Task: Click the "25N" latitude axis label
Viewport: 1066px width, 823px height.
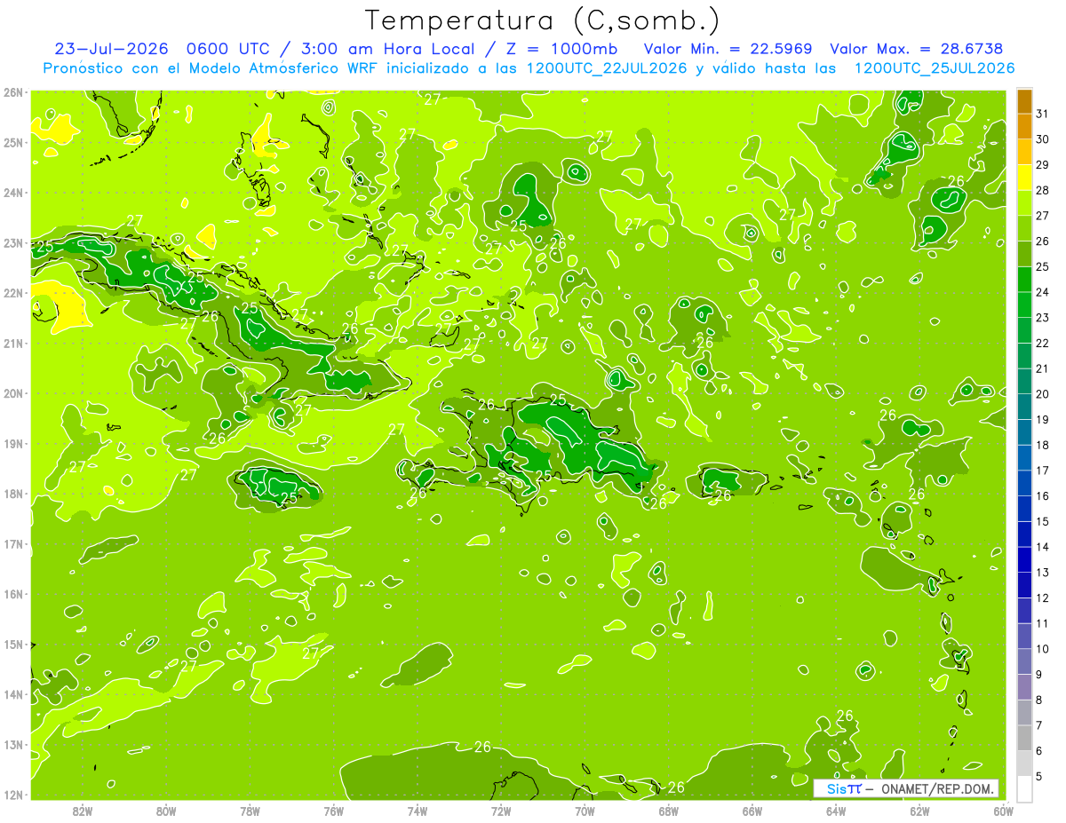Action: point(14,142)
